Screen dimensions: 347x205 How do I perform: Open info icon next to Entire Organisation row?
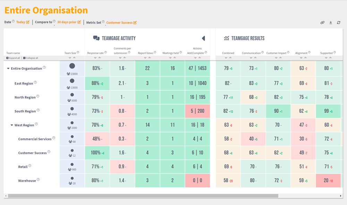click(x=44, y=68)
